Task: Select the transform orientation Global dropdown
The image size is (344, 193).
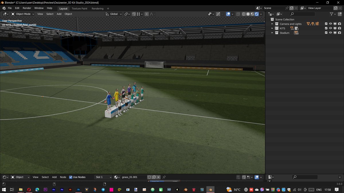Action: point(114,14)
